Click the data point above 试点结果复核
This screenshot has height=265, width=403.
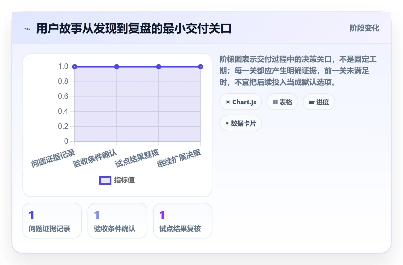(x=159, y=67)
